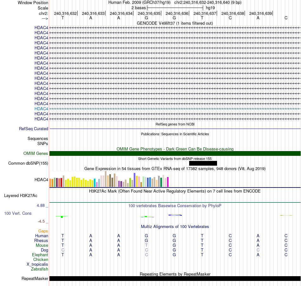301x286 pixels.
Task: Open 'Short Genetic Variants from dbSNP release 155' title
Action: (175, 159)
